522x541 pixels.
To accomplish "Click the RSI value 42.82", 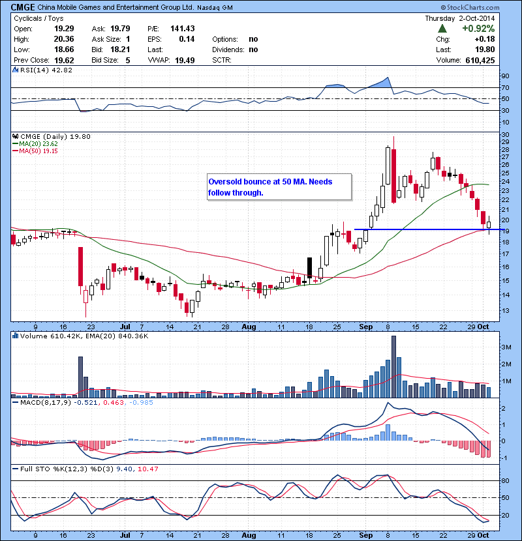I will click(x=62, y=70).
